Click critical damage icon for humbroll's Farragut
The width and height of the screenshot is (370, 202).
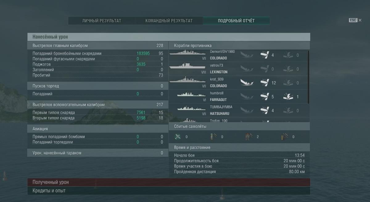[287, 97]
